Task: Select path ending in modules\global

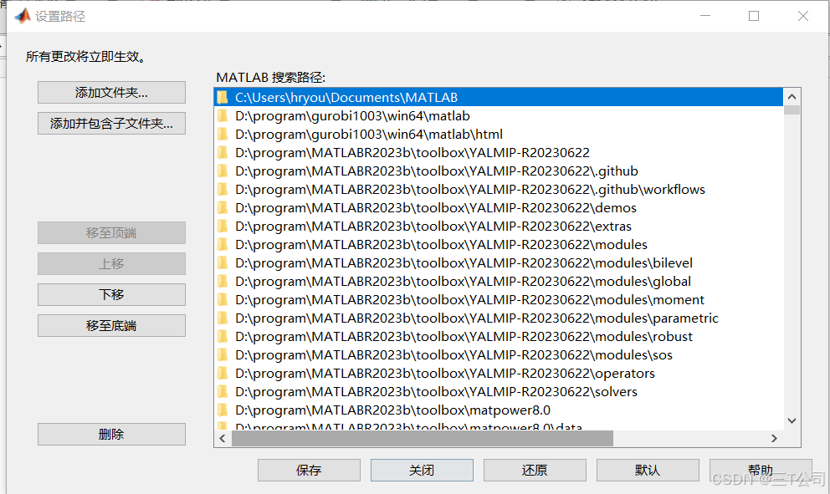Action: pyautogui.click(x=499, y=282)
